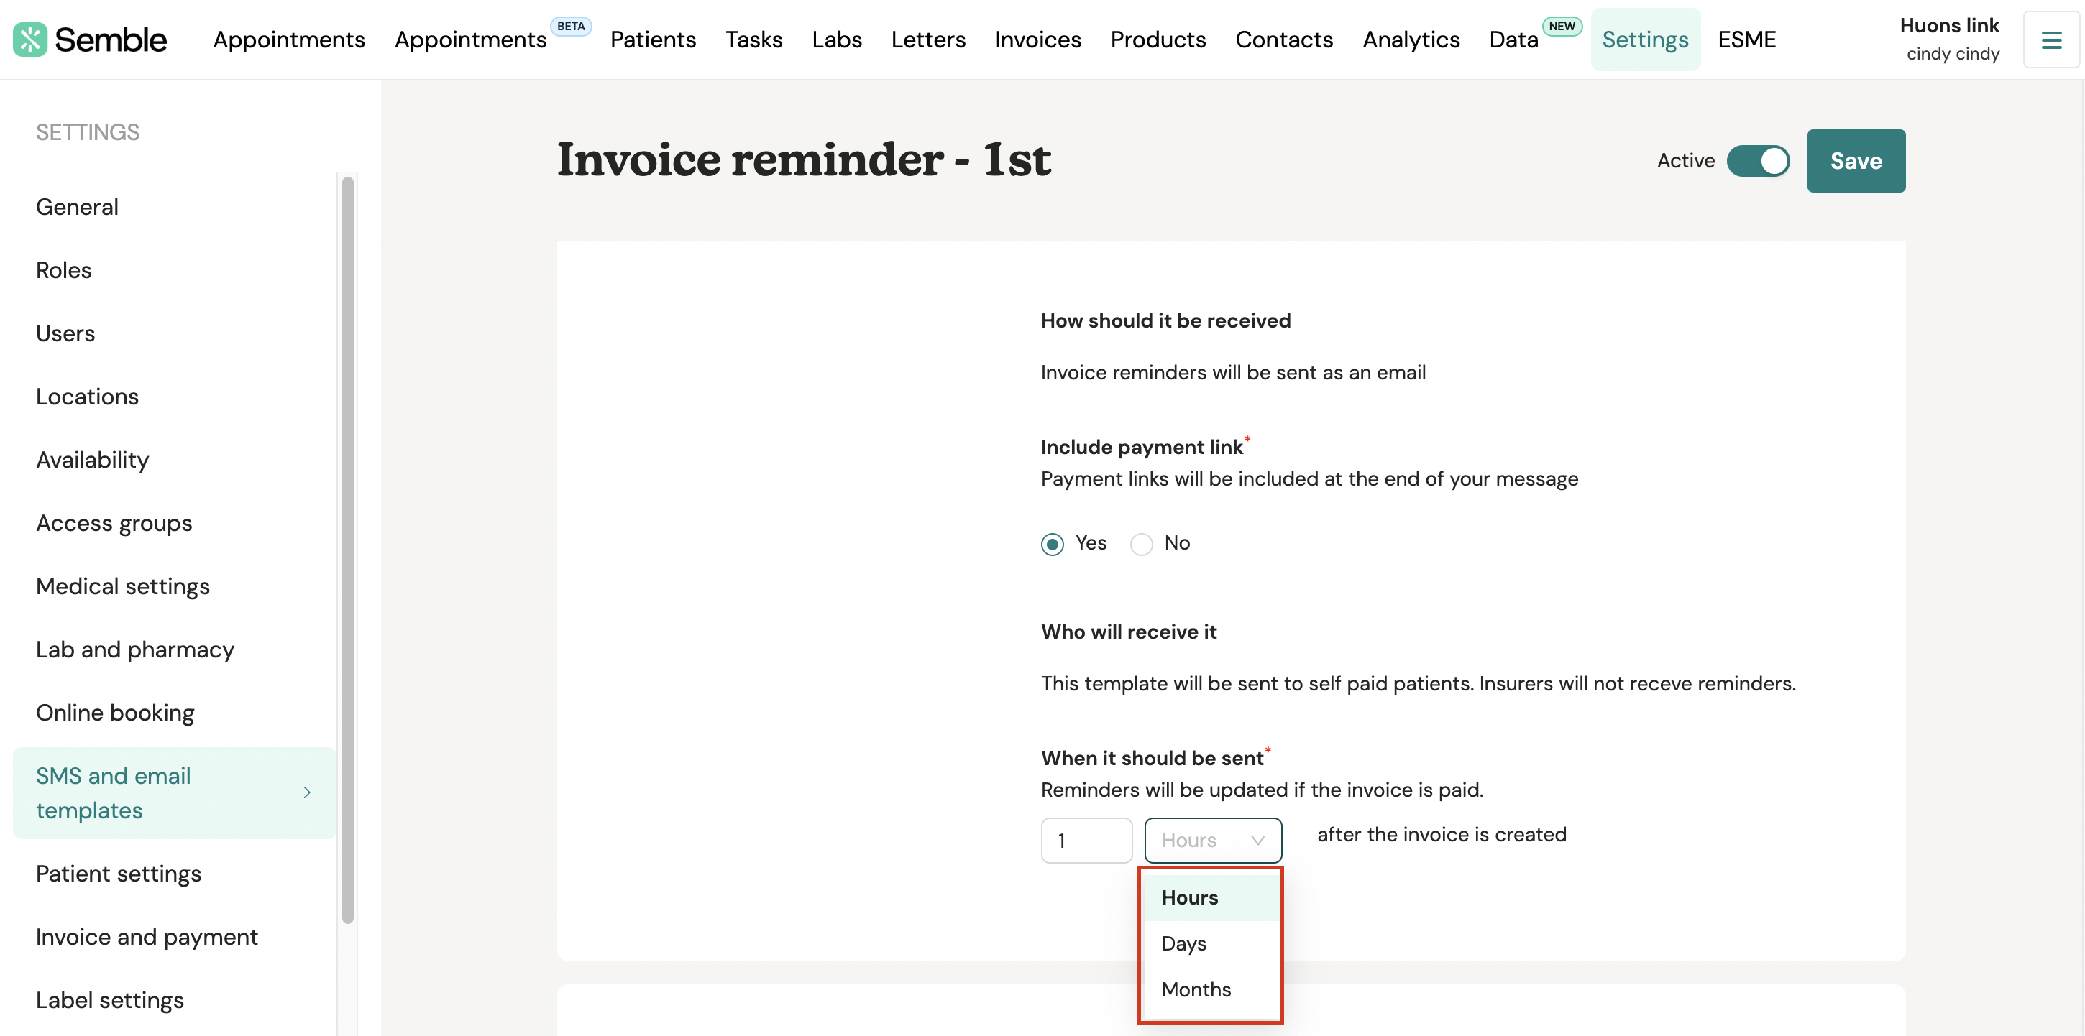
Task: Open Availability settings
Action: [x=92, y=459]
